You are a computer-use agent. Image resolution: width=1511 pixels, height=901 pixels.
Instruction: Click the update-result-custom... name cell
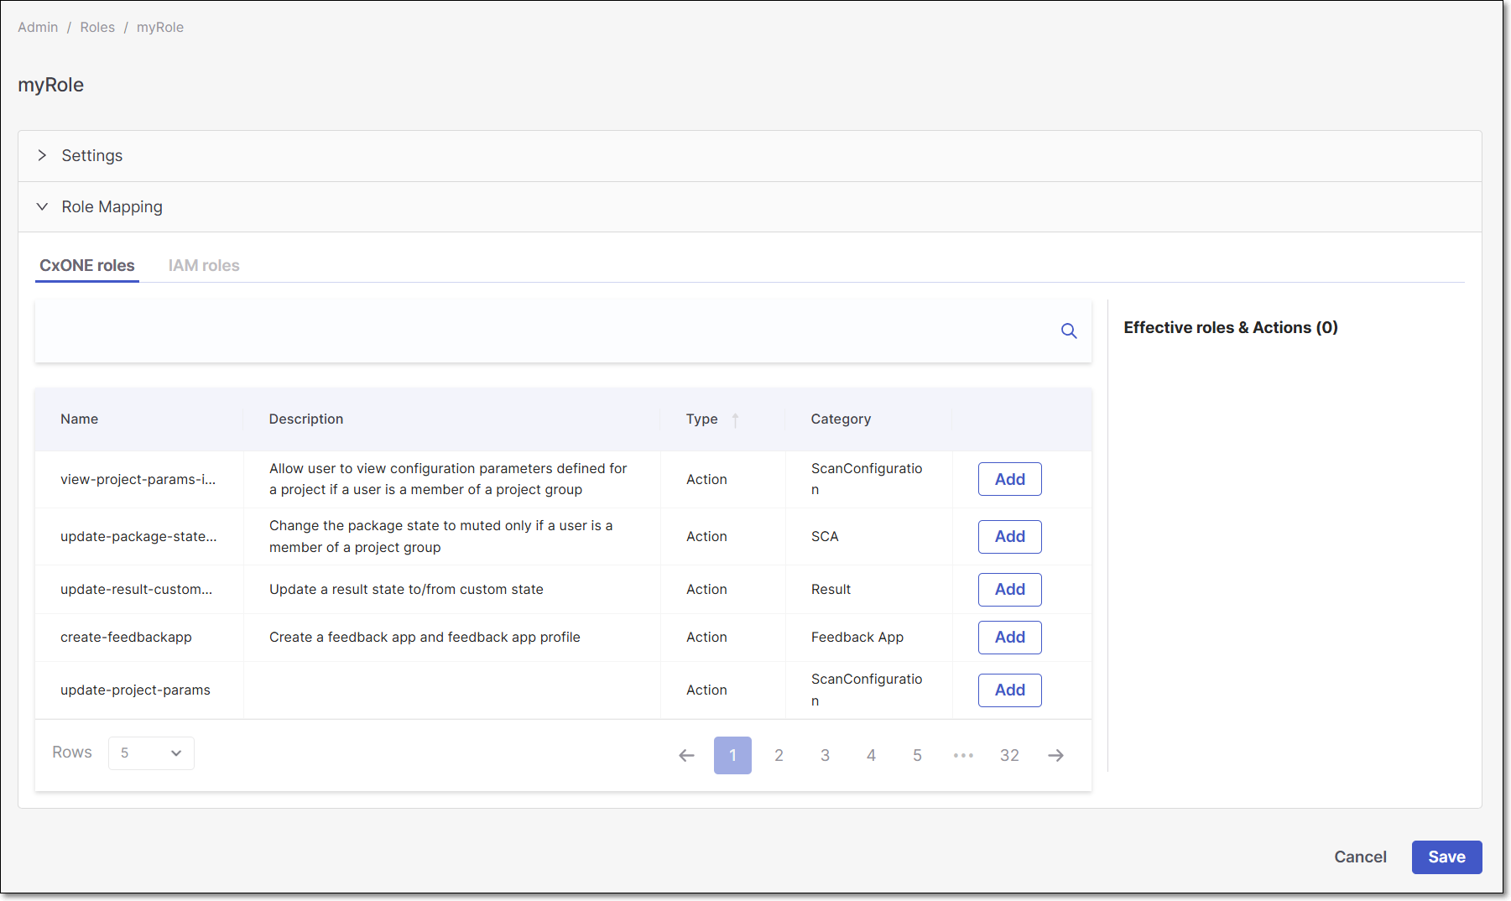(136, 590)
